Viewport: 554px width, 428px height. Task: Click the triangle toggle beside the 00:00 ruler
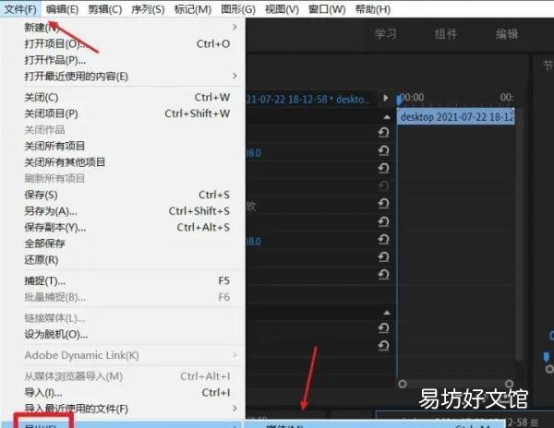[x=385, y=98]
